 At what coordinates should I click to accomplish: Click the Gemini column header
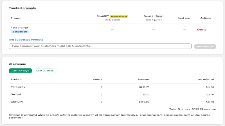coord(148,16)
